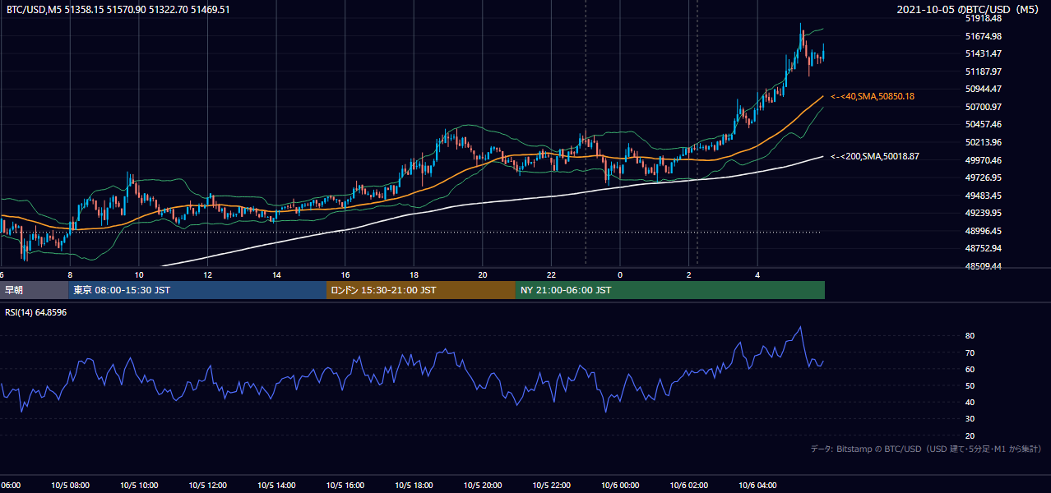The width and height of the screenshot is (1051, 493).
Task: Click hour tick 10 under price chart
Action: (139, 274)
